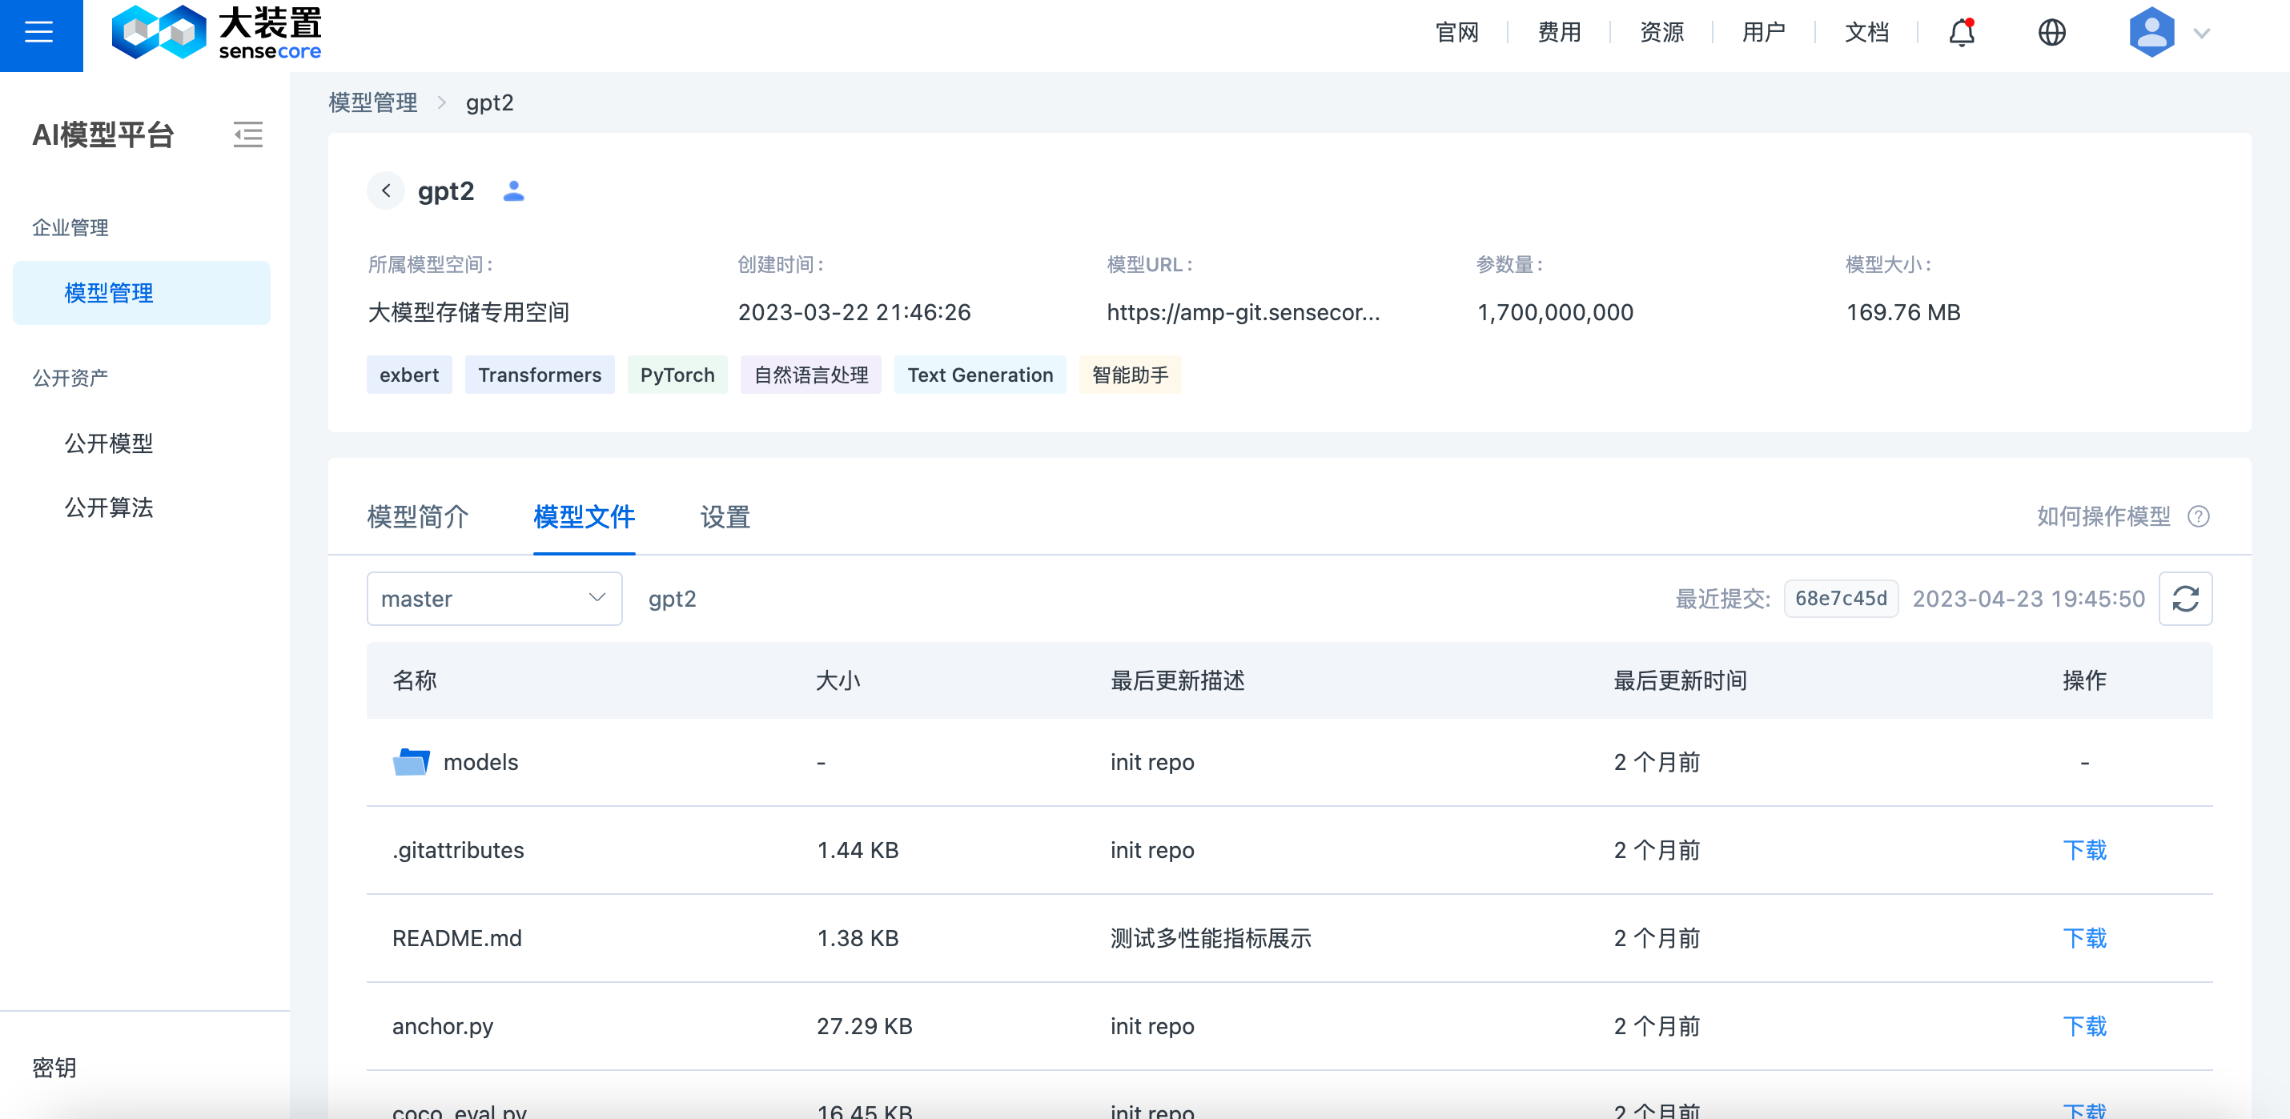This screenshot has height=1119, width=2290.
Task: Click the help question mark icon
Action: [x=2198, y=516]
